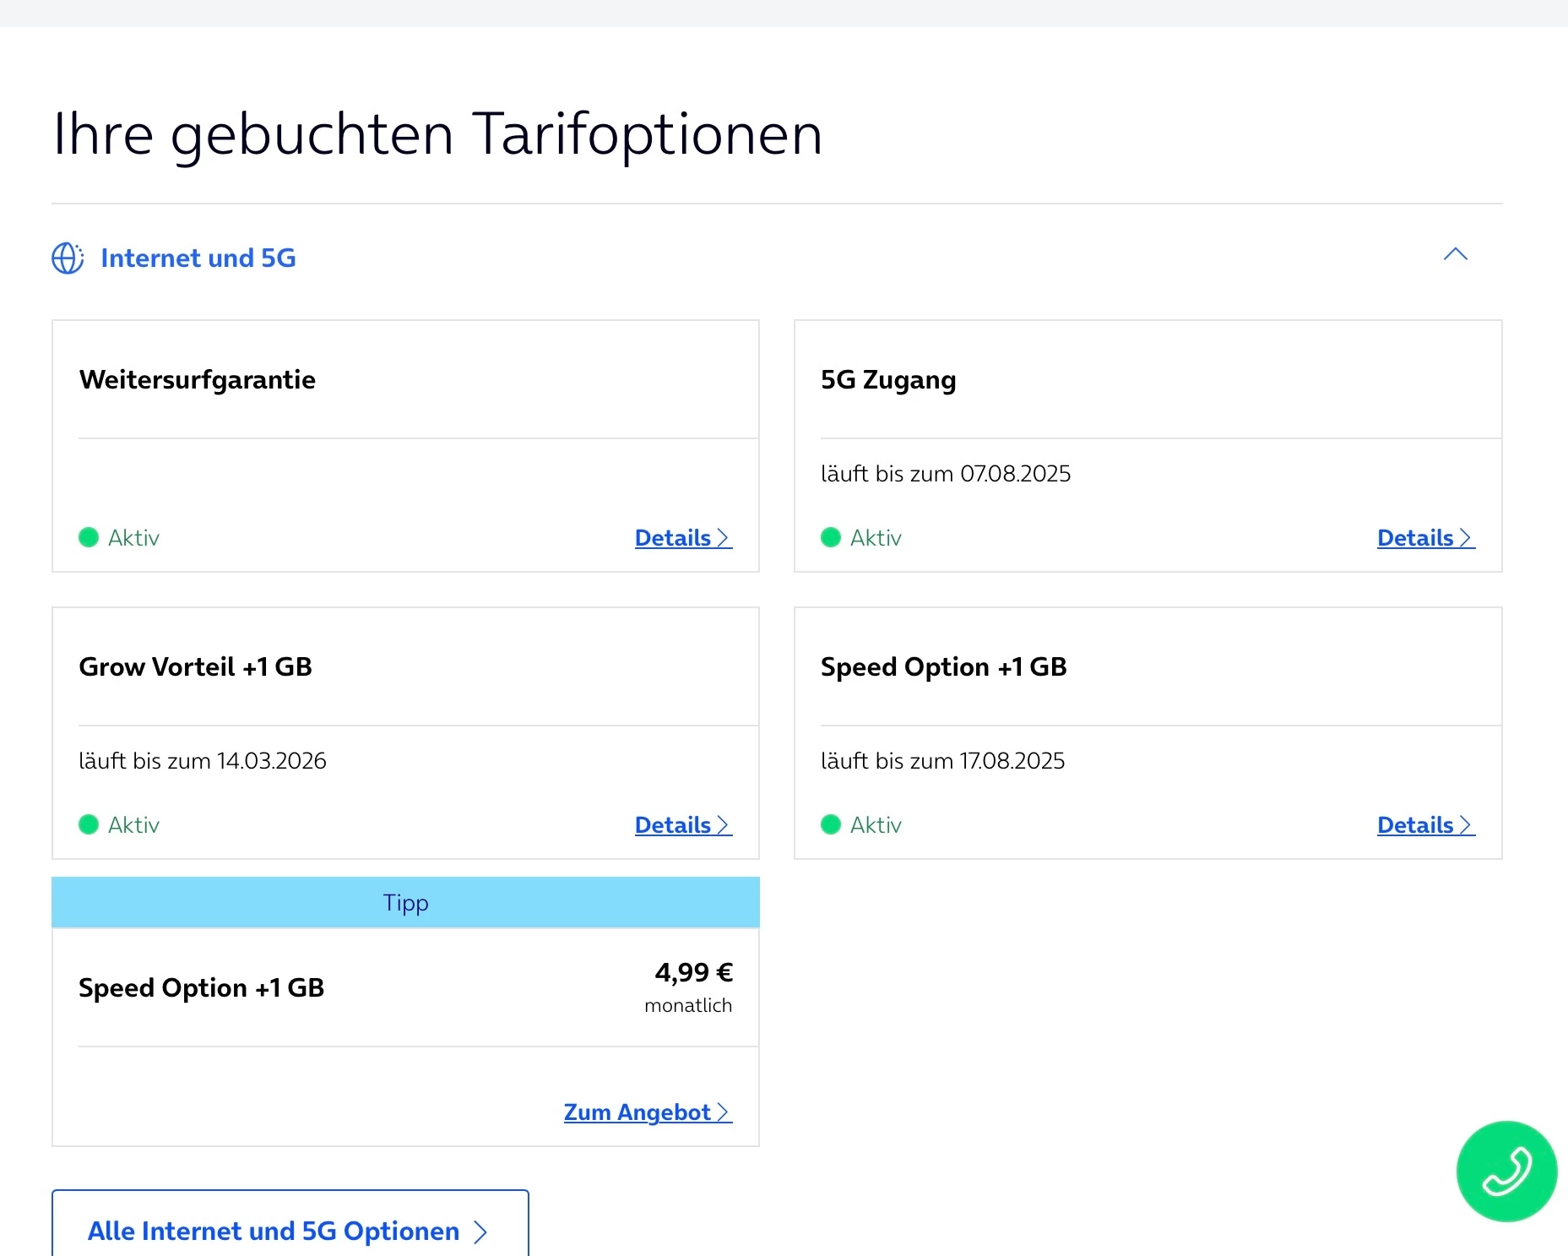This screenshot has width=1568, height=1256.
Task: Click the Zum Angebot link
Action: pos(647,1112)
